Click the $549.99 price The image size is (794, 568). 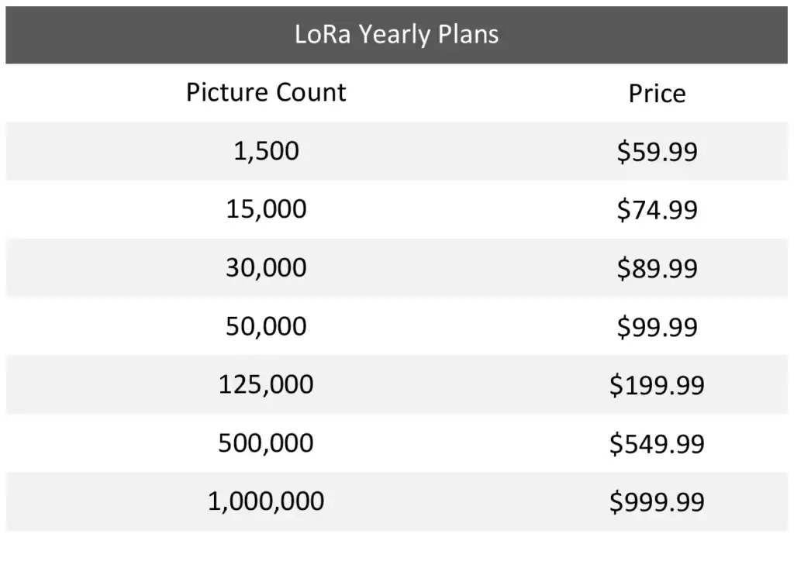[x=657, y=444]
